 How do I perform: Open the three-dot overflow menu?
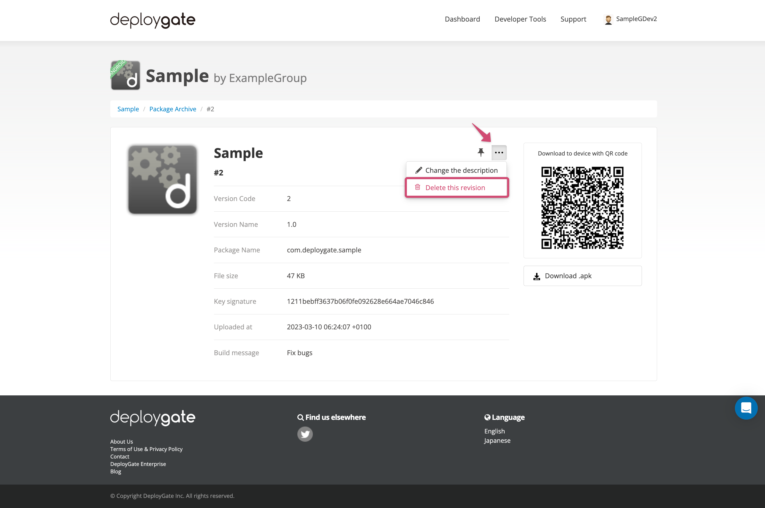tap(499, 152)
